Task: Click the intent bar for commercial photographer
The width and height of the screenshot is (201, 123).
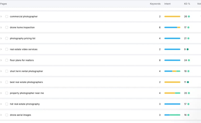Action: point(172,16)
